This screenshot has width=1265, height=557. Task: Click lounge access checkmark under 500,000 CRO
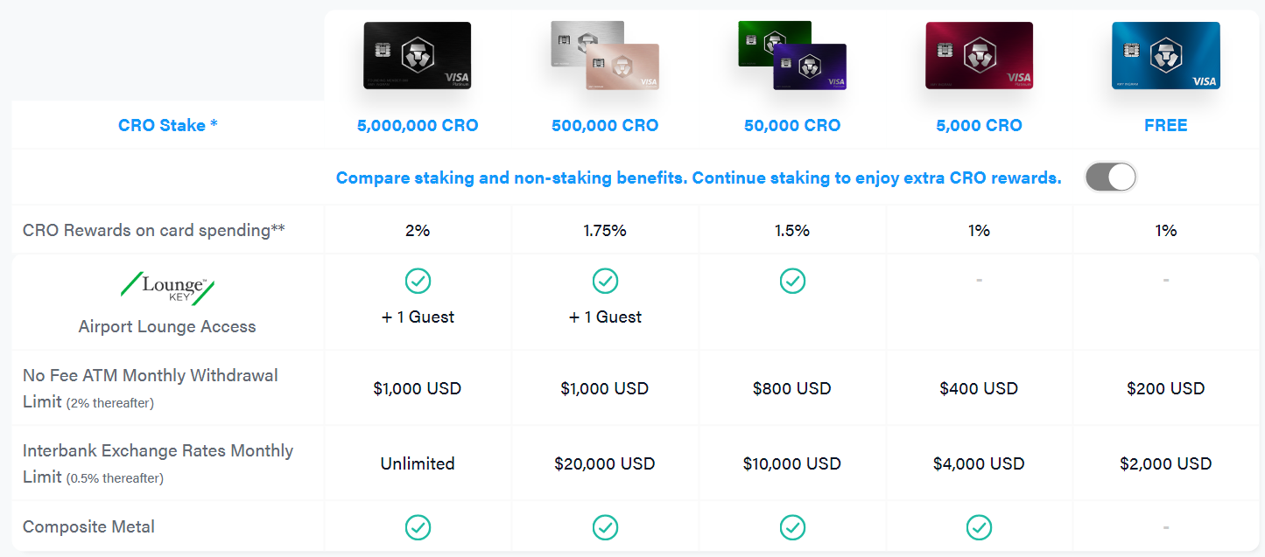[605, 281]
